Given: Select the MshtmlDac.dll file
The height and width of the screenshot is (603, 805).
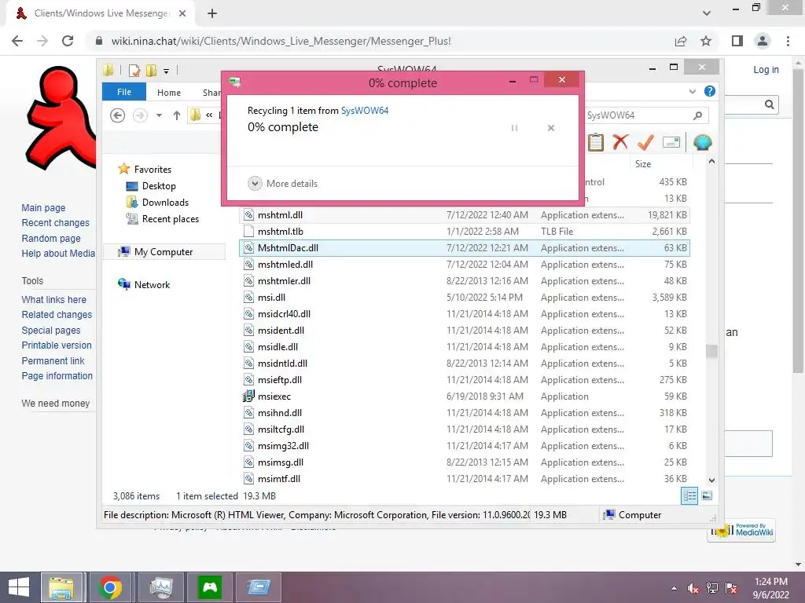Looking at the screenshot, I should coord(464,247).
